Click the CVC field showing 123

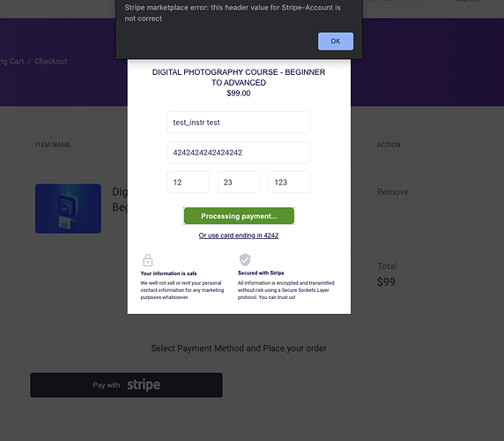coord(289,183)
